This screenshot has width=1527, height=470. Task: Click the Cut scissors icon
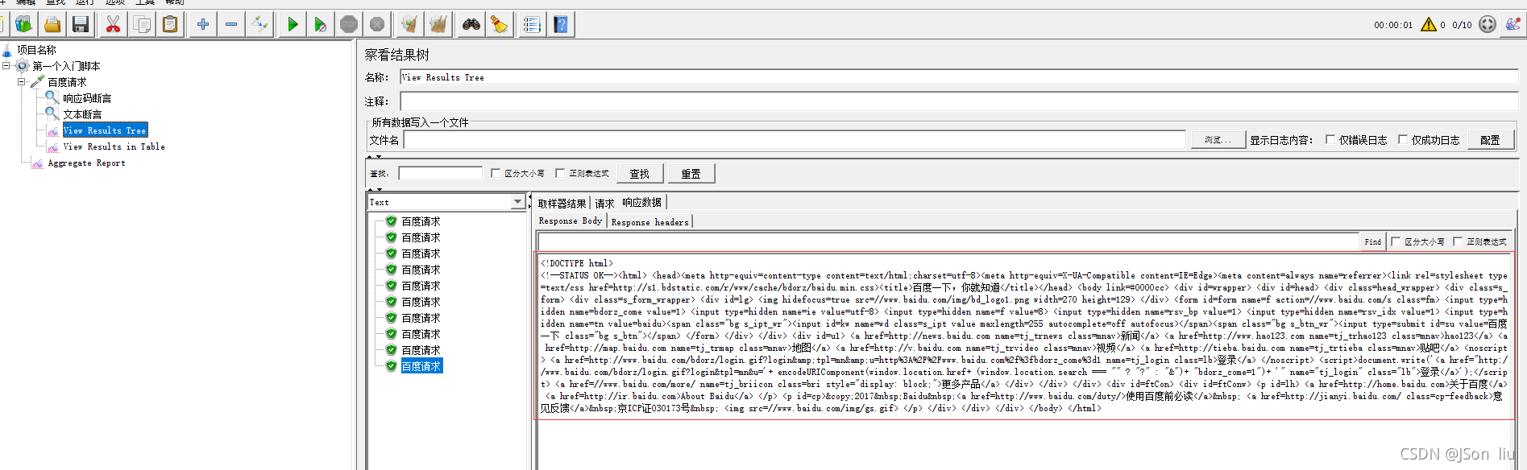pos(114,25)
